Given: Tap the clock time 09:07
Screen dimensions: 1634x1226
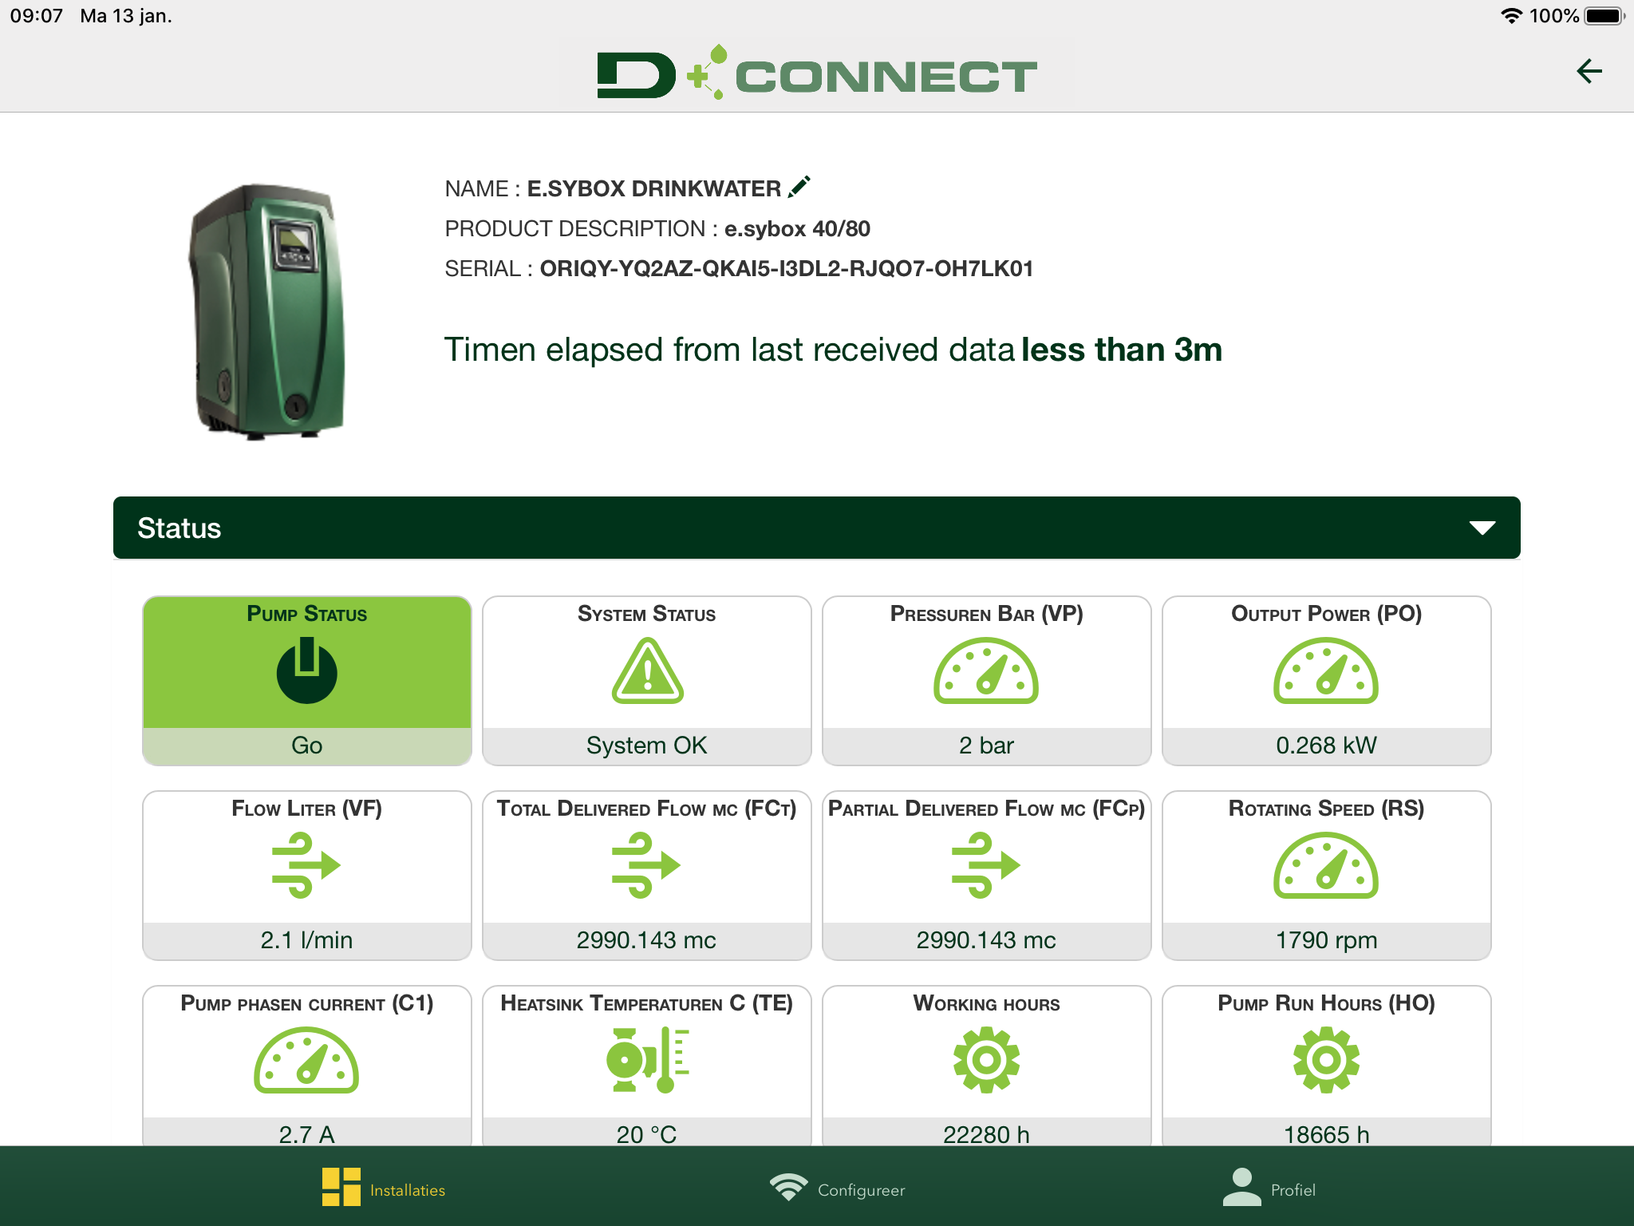Looking at the screenshot, I should tap(36, 16).
